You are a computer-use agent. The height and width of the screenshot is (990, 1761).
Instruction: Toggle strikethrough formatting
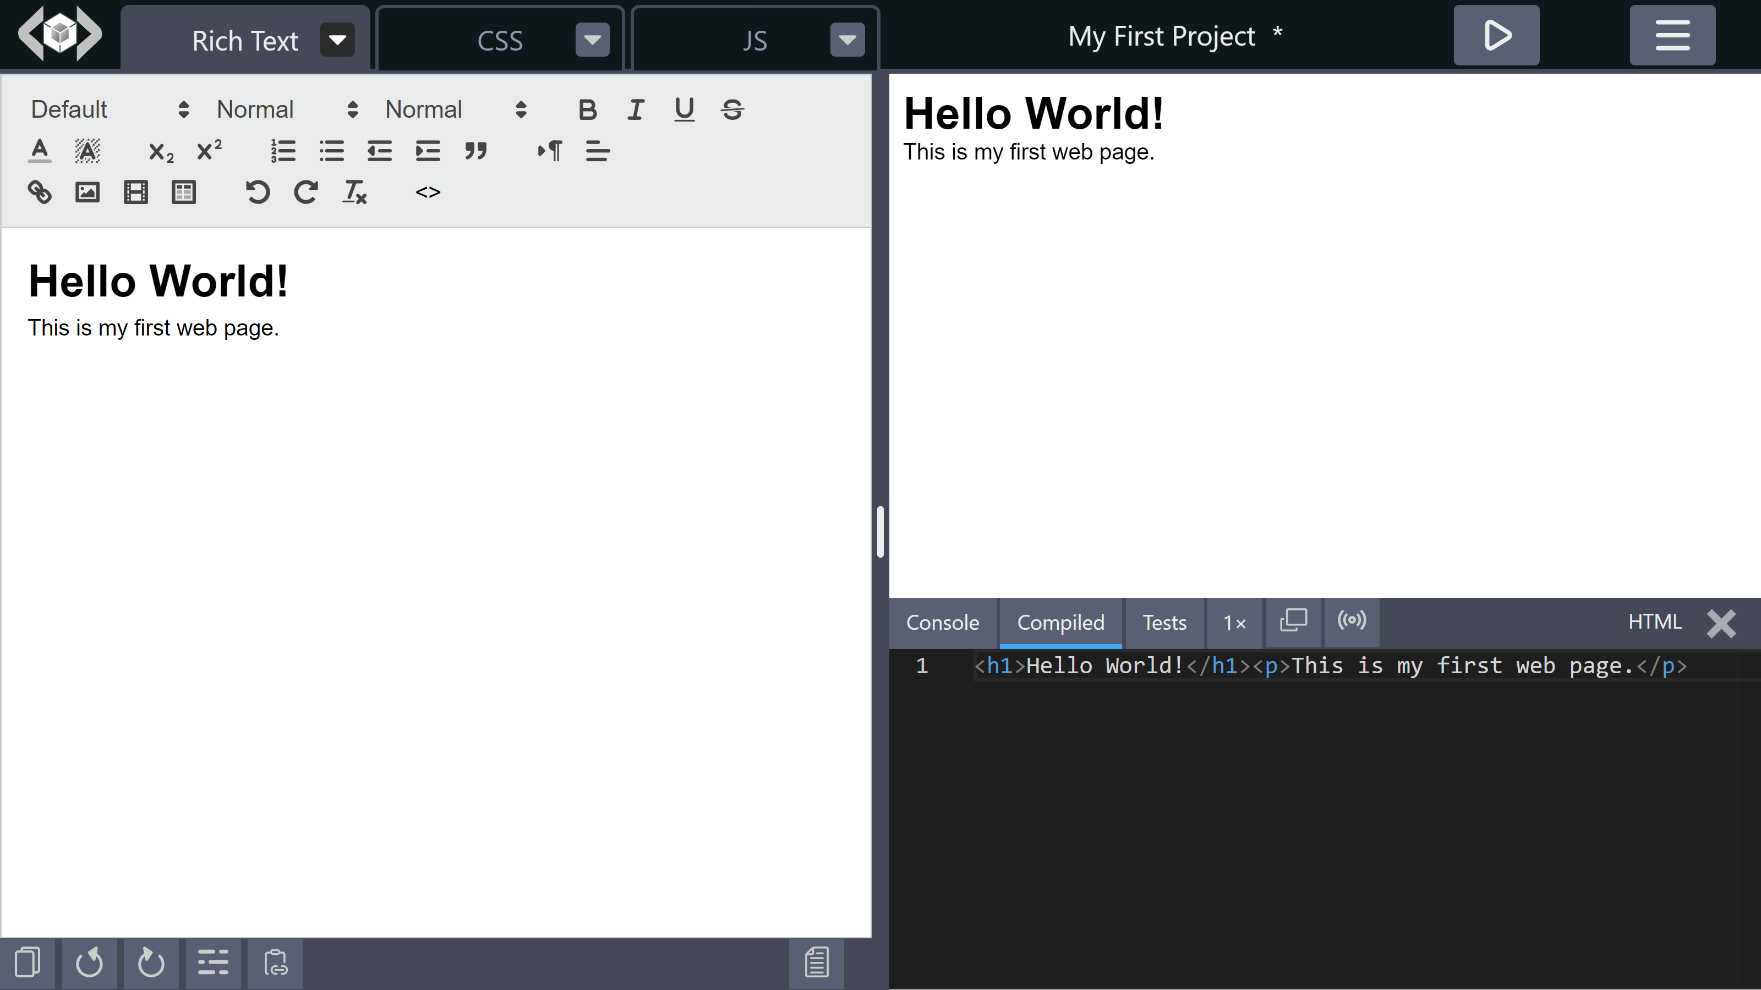coord(732,109)
